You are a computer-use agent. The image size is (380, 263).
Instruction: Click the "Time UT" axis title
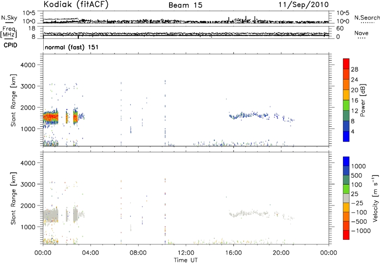[x=186, y=260]
